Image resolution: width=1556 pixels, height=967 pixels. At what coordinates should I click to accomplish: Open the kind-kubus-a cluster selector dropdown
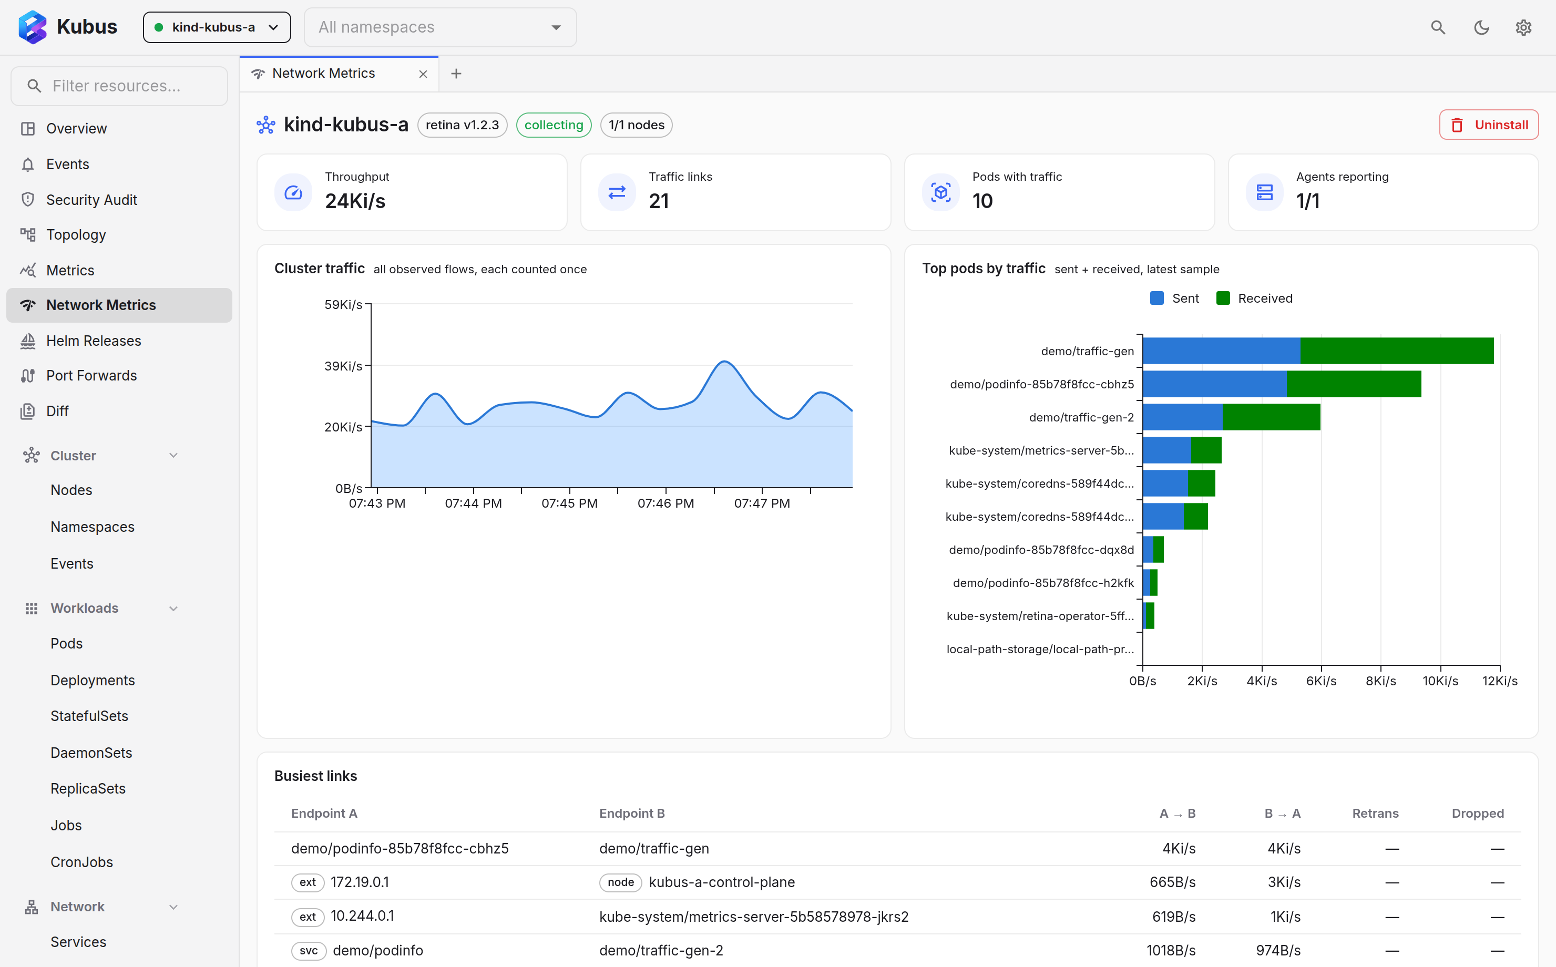217,27
